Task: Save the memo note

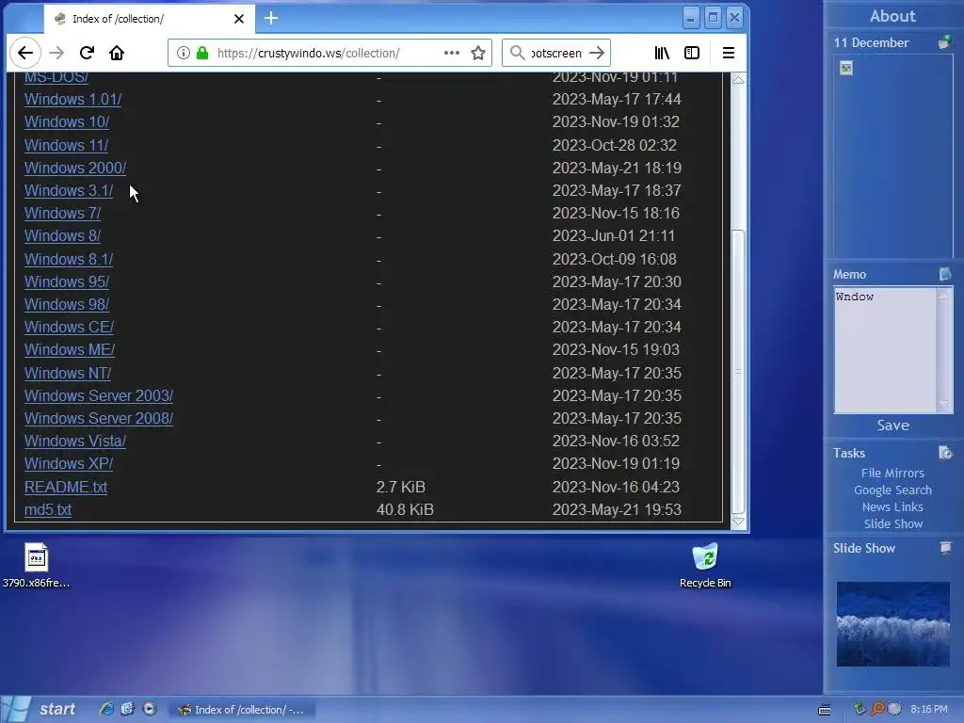Action: tap(892, 426)
